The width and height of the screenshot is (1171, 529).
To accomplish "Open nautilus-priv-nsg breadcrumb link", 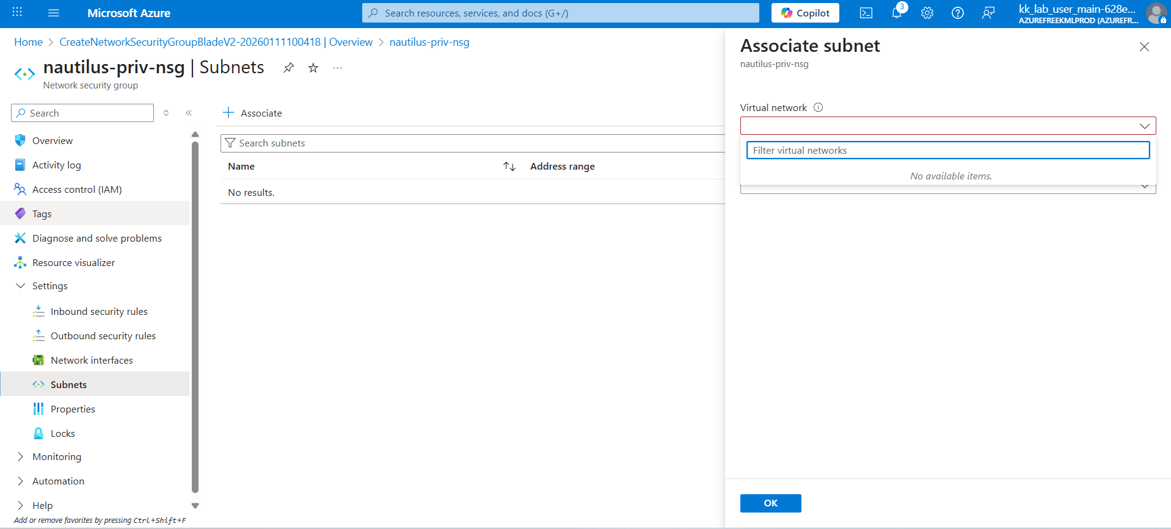I will pos(429,42).
